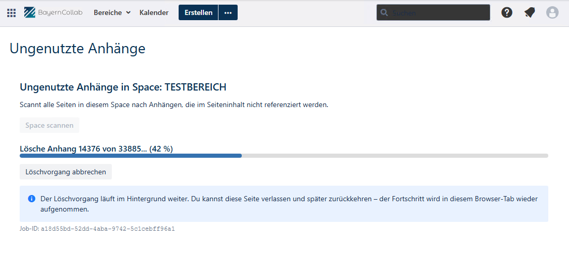The height and width of the screenshot is (270, 569).
Task: Open the Kalender menu item
Action: [x=154, y=13]
